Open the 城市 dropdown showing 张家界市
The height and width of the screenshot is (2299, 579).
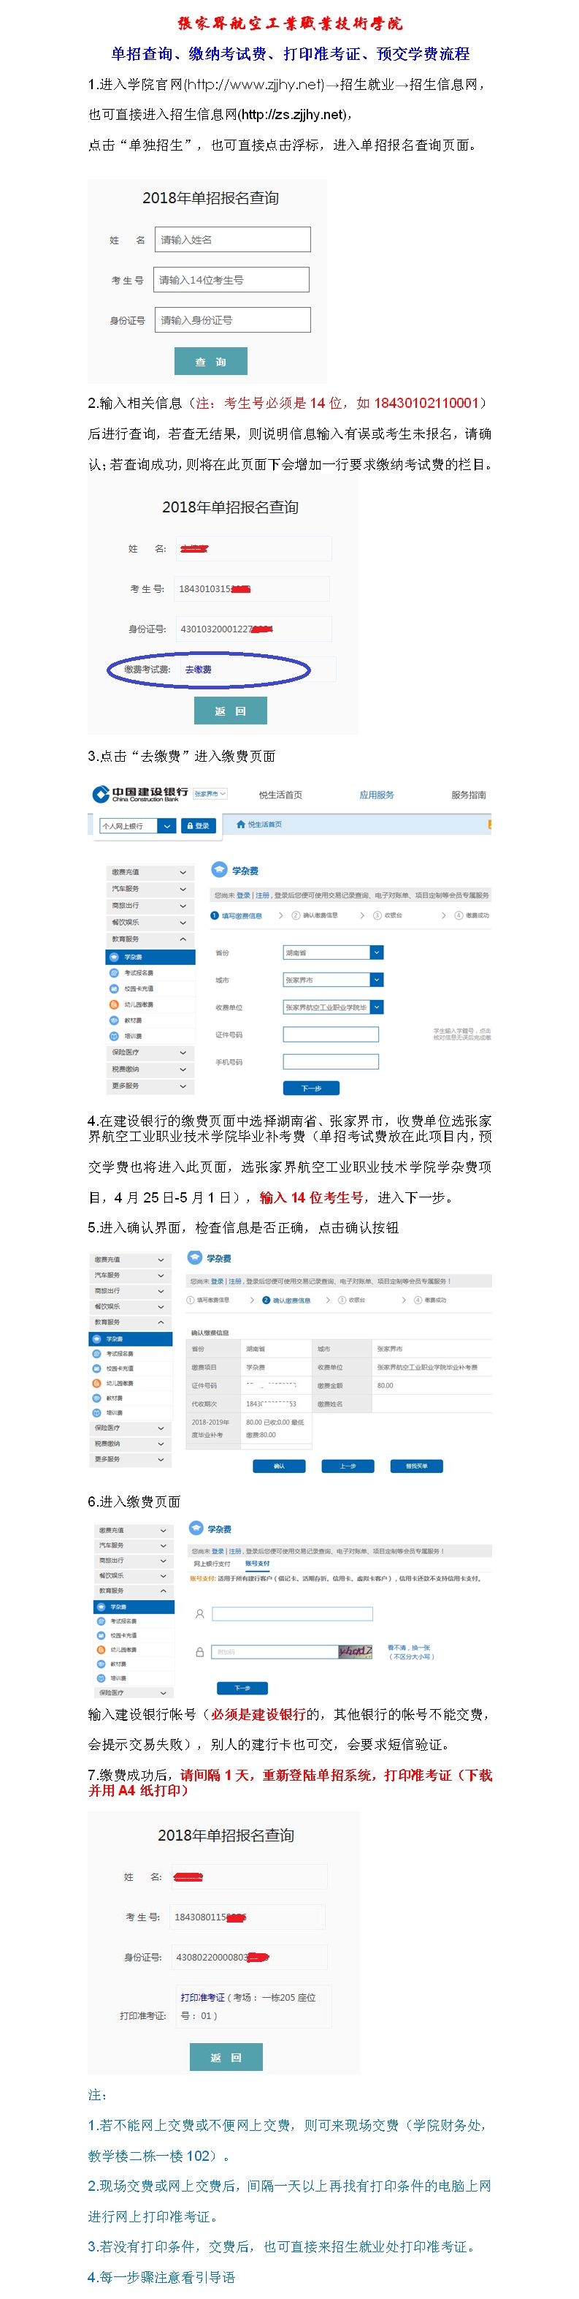(377, 980)
